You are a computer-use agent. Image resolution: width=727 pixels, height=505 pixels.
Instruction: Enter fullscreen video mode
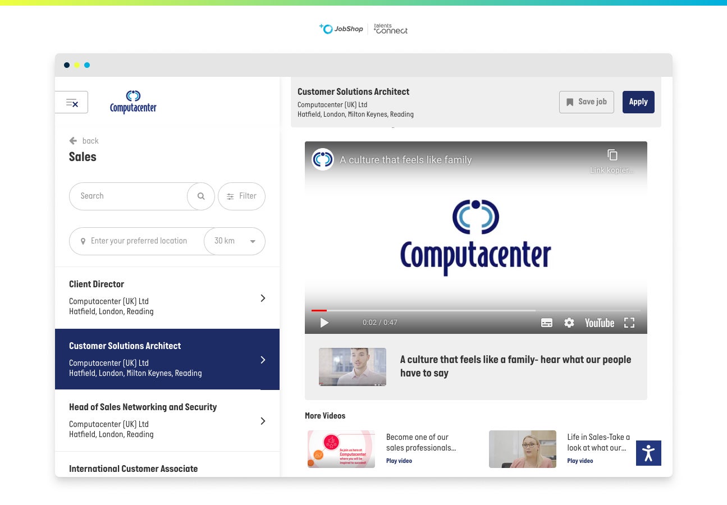[629, 323]
